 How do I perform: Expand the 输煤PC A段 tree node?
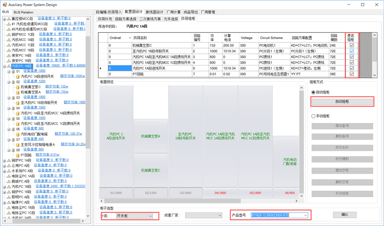[4, 202]
